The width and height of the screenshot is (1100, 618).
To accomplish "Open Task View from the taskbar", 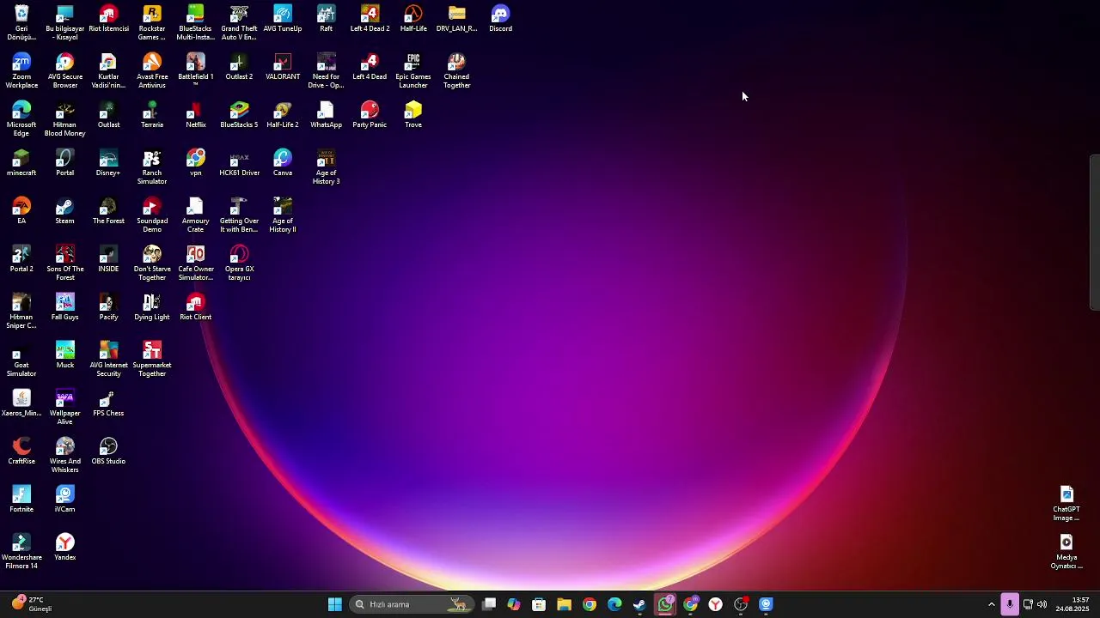I will [x=489, y=604].
